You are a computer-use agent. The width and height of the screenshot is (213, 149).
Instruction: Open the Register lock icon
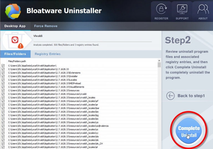coord(161,9)
